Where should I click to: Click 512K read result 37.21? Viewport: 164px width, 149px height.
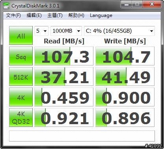pyautogui.click(x=64, y=76)
